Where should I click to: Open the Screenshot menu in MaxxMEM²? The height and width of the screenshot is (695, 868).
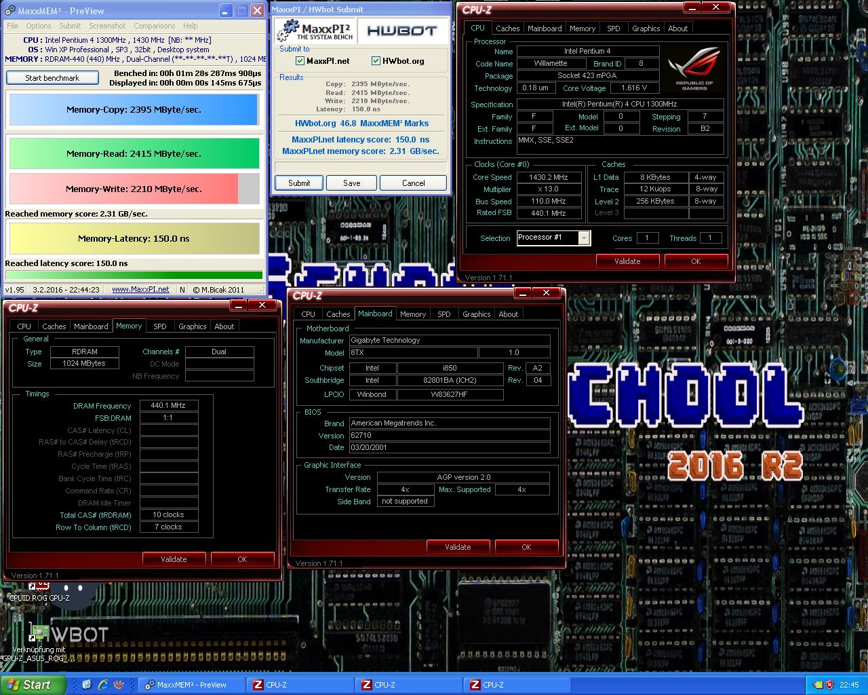click(x=107, y=26)
